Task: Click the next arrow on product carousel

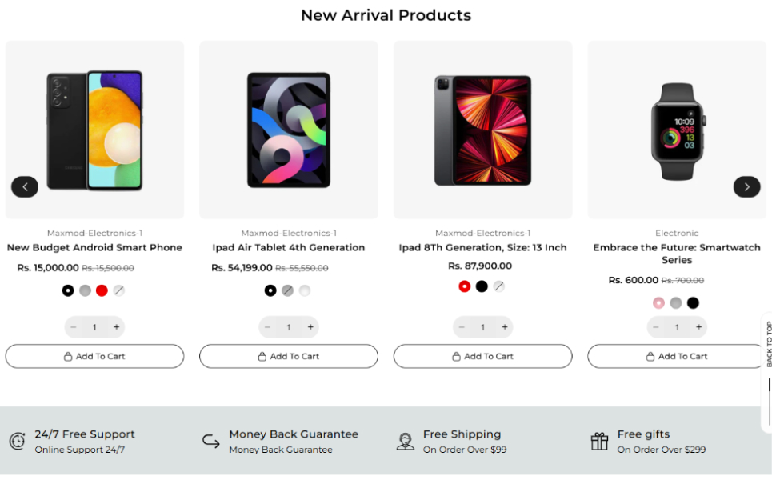Action: coord(746,187)
